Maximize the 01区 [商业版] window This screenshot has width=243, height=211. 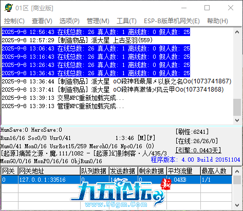(x=207, y=8)
